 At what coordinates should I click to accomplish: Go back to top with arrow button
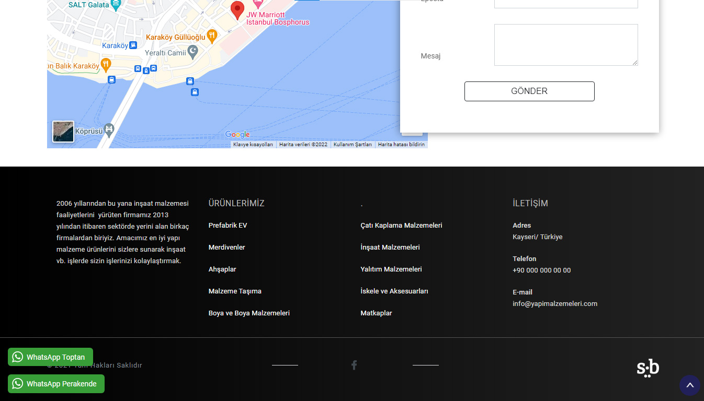click(x=690, y=385)
